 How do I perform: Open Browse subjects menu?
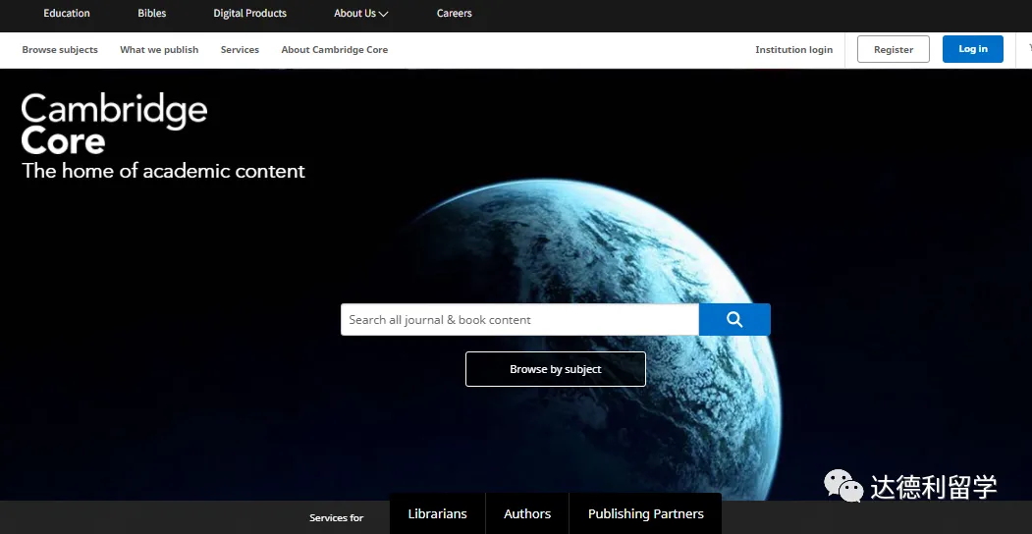60,50
